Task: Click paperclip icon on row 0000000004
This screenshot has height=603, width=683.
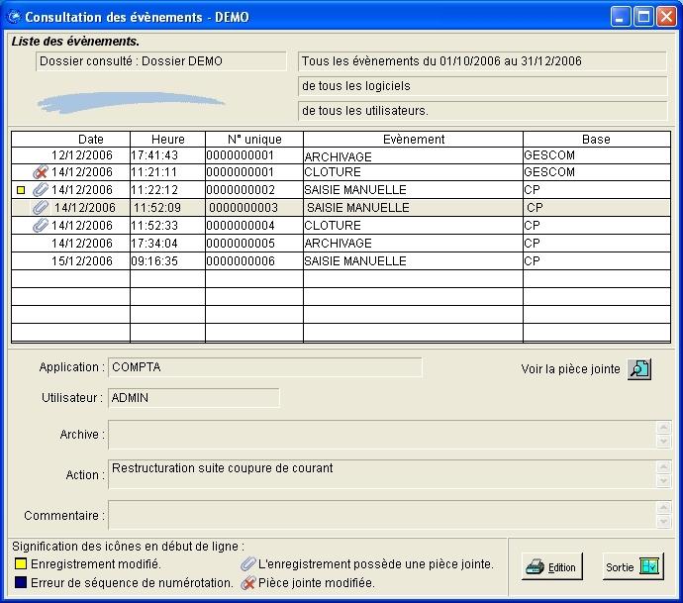Action: tap(41, 226)
